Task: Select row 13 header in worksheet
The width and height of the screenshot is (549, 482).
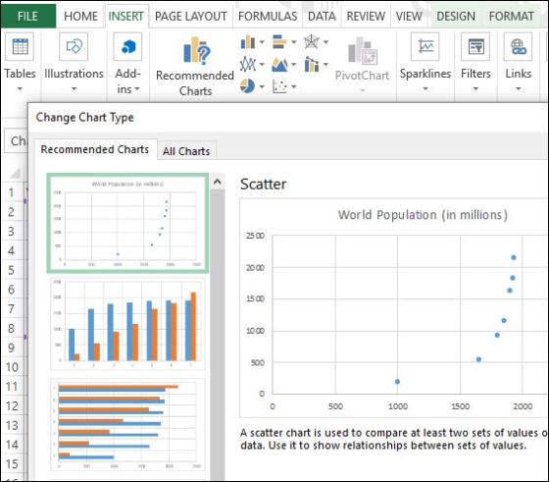Action: click(12, 425)
